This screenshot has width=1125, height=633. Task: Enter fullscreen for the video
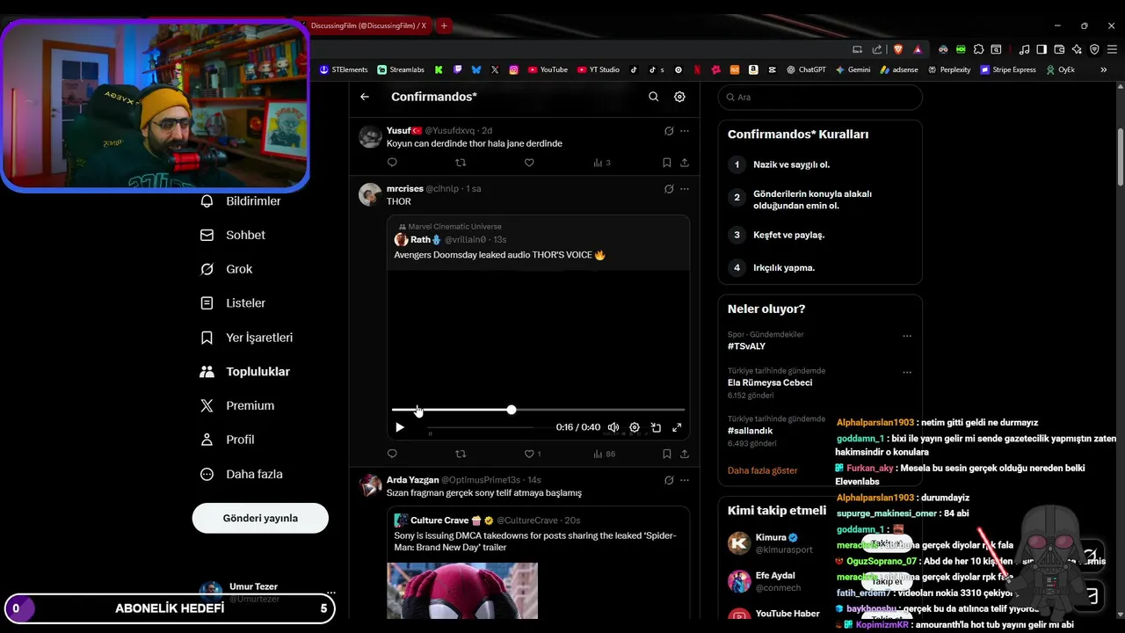tap(677, 427)
